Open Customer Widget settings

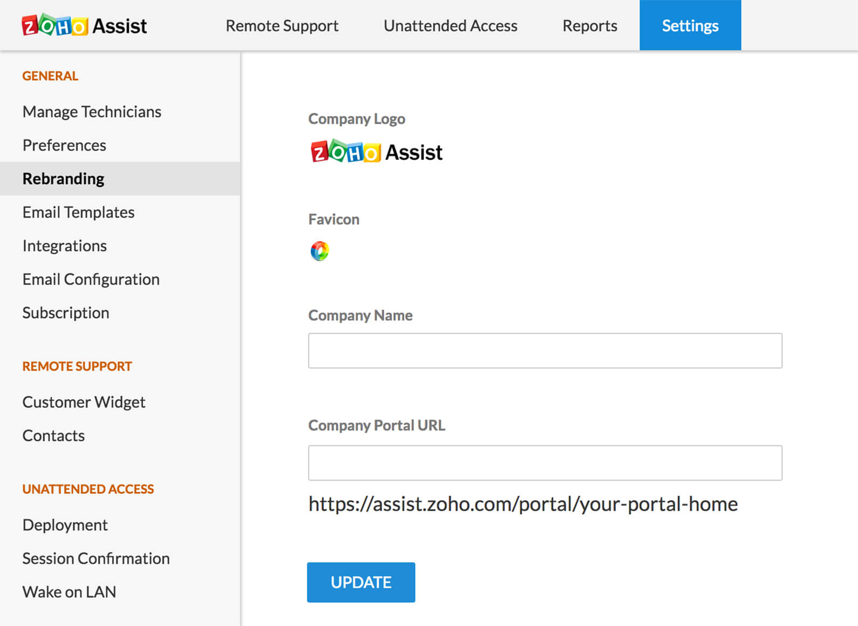pyautogui.click(x=84, y=402)
